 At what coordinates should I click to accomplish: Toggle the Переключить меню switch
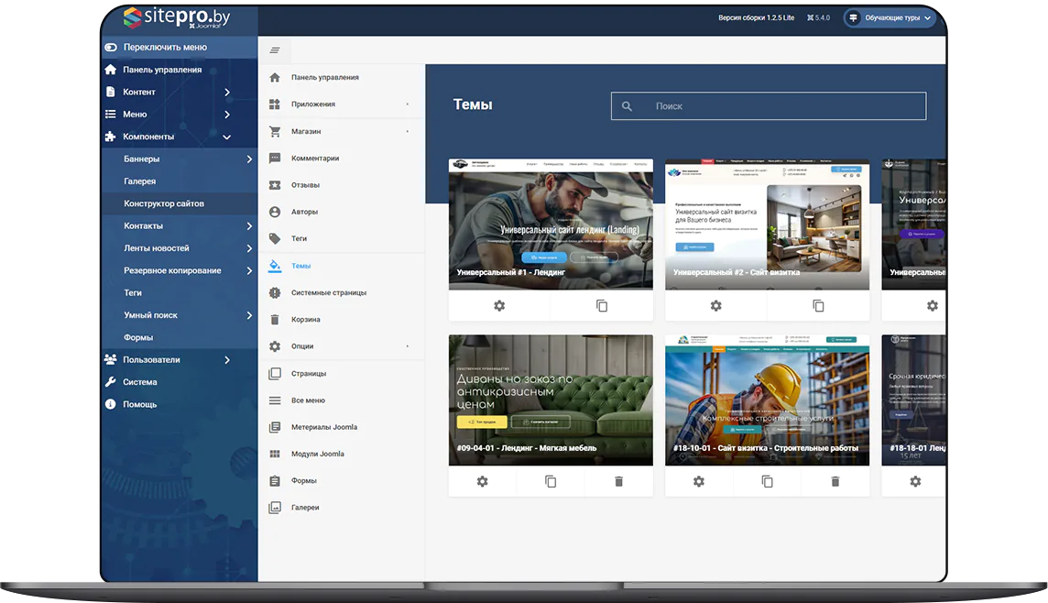point(111,48)
